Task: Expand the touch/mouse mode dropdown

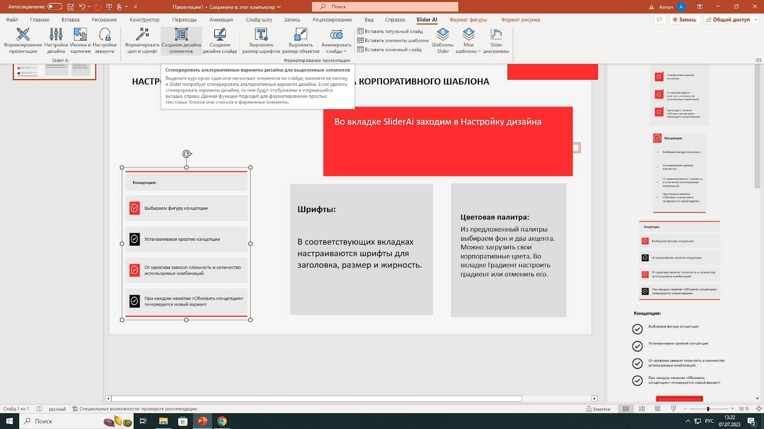Action: [126, 7]
